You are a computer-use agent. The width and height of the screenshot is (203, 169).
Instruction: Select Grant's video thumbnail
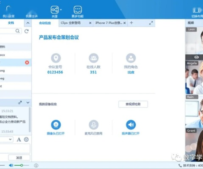pos(194,145)
